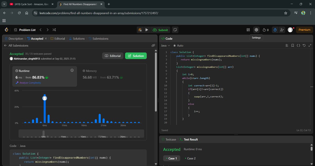Switch to the Editorial tab
This screenshot has height=166, width=315.
click(57, 38)
